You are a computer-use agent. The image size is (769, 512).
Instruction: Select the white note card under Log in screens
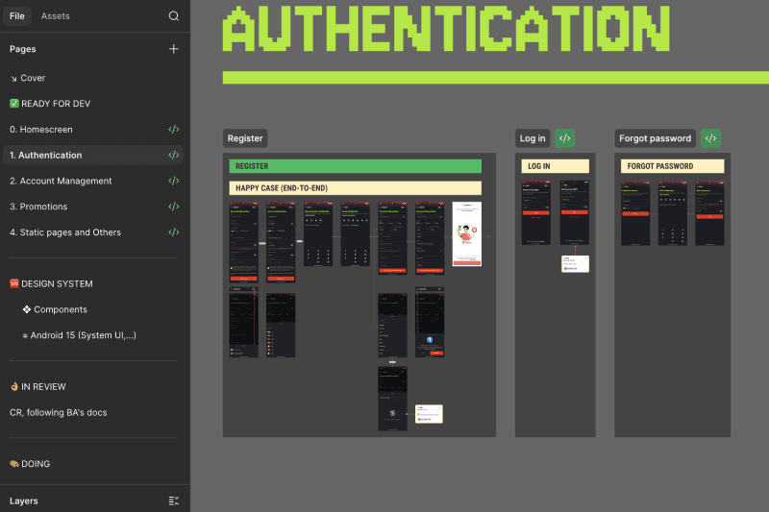click(x=575, y=263)
